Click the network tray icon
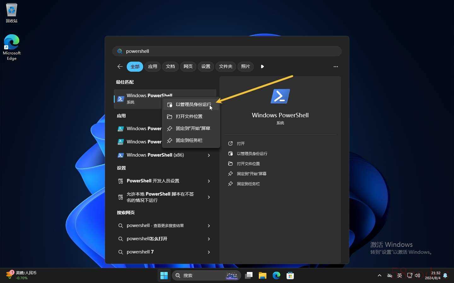454x283 pixels. coord(410,275)
